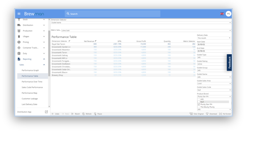Sort by Net Revenue column icon
Viewport: 256px width, 144px height.
click(x=96, y=41)
